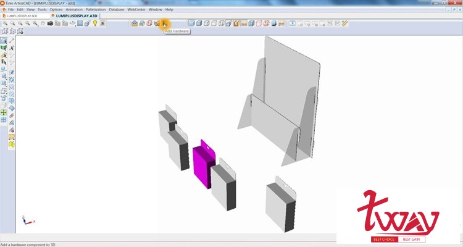The height and width of the screenshot is (247, 463).
Task: Open the Palletization menu
Action: [93, 10]
